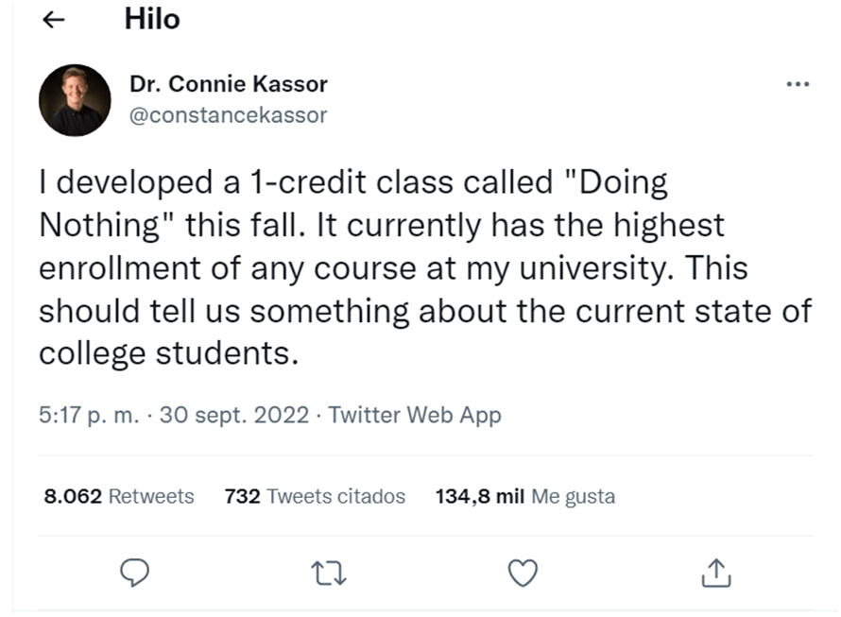
Task: Like the tweet with the heart icon
Action: [x=523, y=573]
